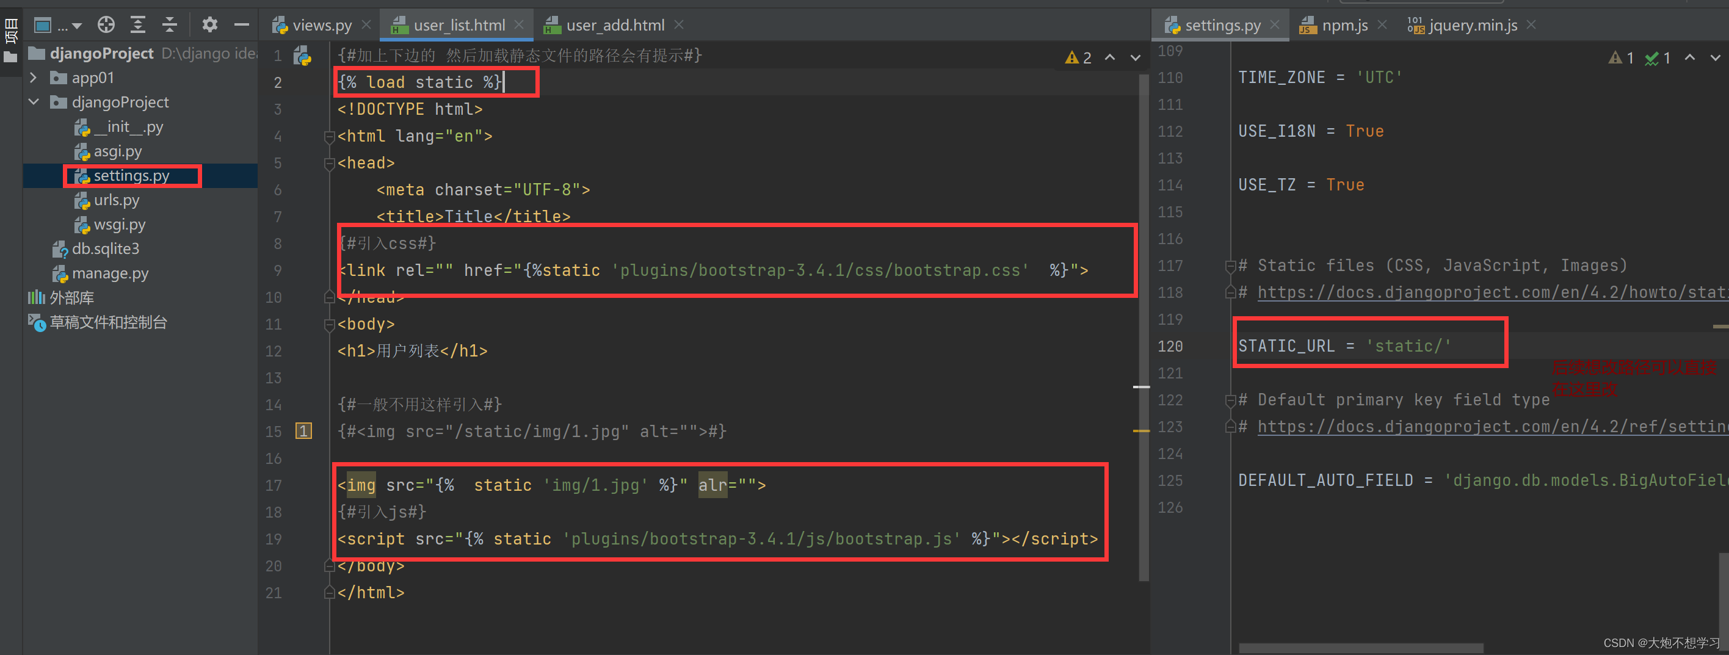Image resolution: width=1729 pixels, height=655 pixels.
Task: Switch to the views.py tab
Action: pyautogui.click(x=312, y=26)
